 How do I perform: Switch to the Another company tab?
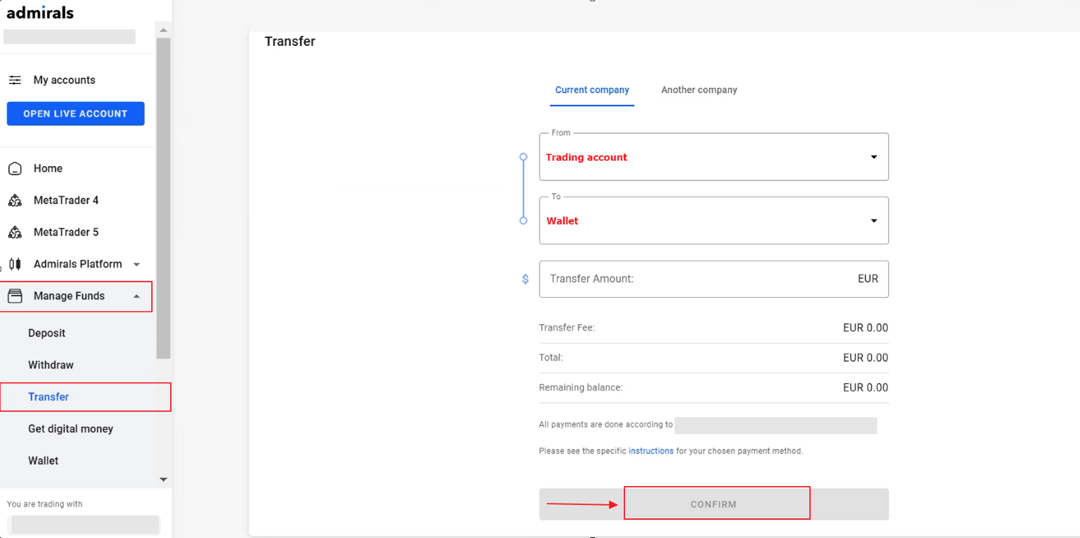coord(699,90)
